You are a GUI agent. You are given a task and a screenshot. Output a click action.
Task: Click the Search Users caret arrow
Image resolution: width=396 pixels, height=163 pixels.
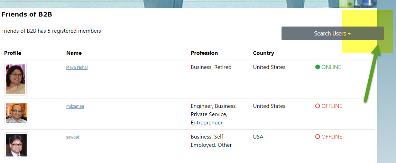[349, 34]
